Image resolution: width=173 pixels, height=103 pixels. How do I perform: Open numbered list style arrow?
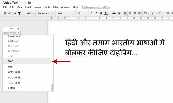pos(157,13)
